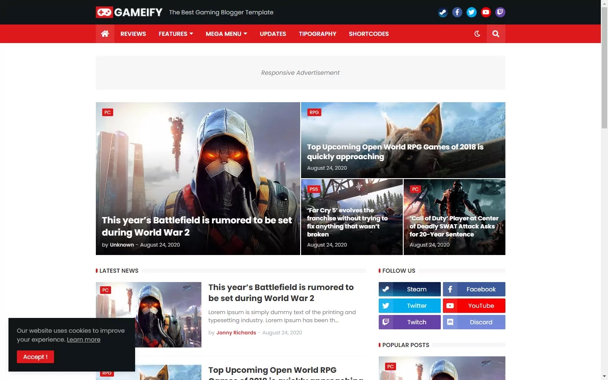
Task: Open the Popular Posts thumbnail image
Action: click(x=442, y=368)
